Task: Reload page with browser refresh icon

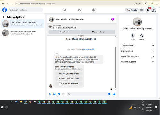Action: coord(12,4)
